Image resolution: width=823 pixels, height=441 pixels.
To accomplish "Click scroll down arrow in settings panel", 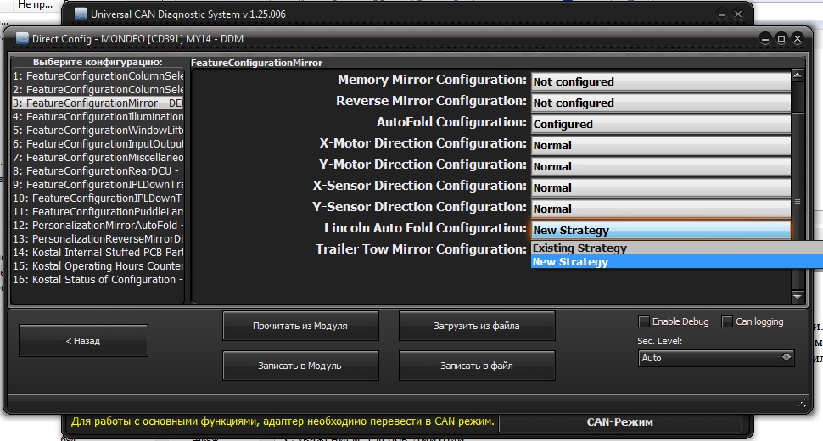I will click(x=797, y=297).
